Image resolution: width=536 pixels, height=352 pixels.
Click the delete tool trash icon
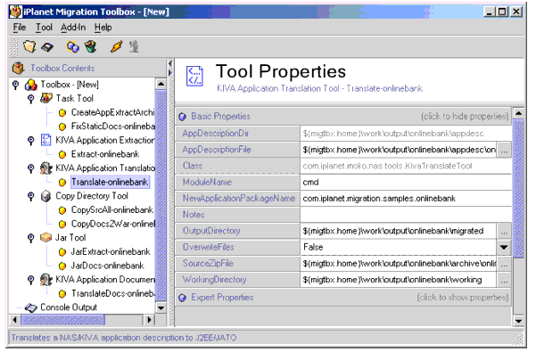[91, 46]
